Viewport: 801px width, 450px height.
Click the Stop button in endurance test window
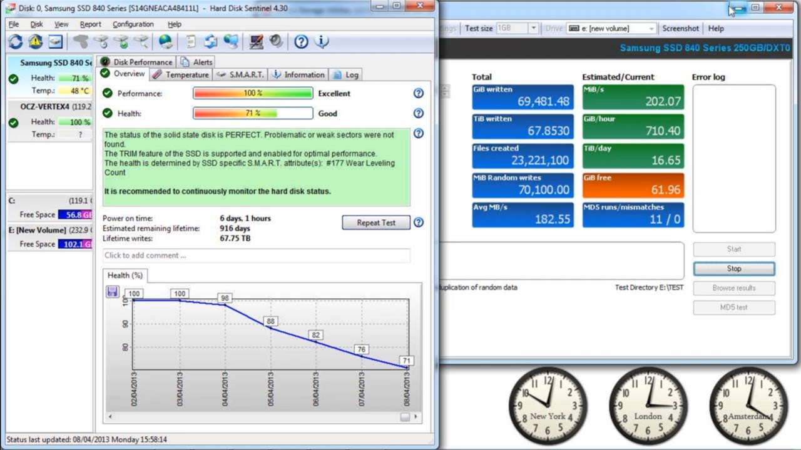[734, 268]
